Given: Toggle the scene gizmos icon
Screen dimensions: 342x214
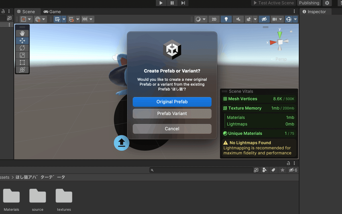Looking at the screenshot, I should coord(289,19).
